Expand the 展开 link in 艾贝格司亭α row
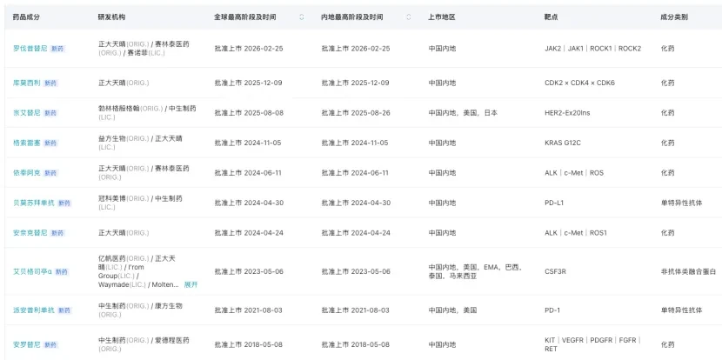 (x=191, y=285)
